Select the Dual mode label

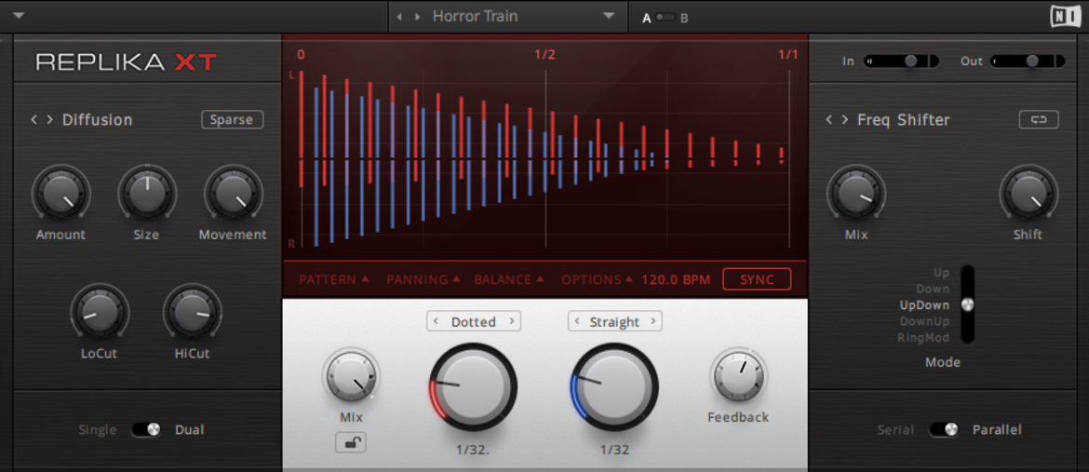coord(189,429)
